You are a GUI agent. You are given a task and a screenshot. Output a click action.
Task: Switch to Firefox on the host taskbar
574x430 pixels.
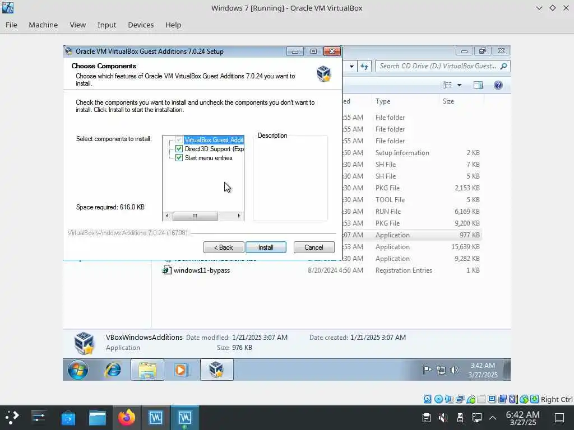126,418
